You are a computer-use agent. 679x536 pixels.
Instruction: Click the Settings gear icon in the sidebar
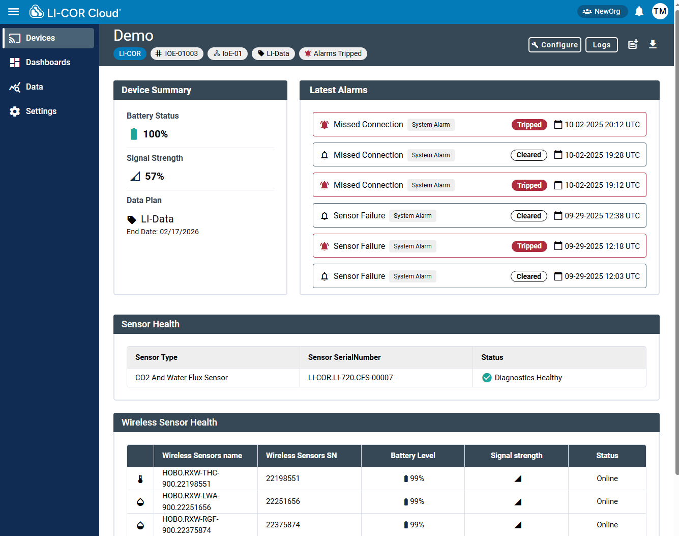click(x=15, y=111)
